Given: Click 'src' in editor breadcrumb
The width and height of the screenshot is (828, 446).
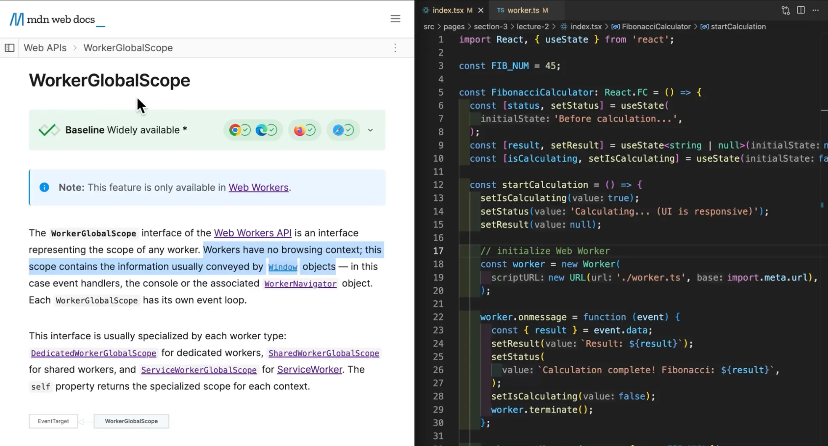Looking at the screenshot, I should [x=429, y=26].
